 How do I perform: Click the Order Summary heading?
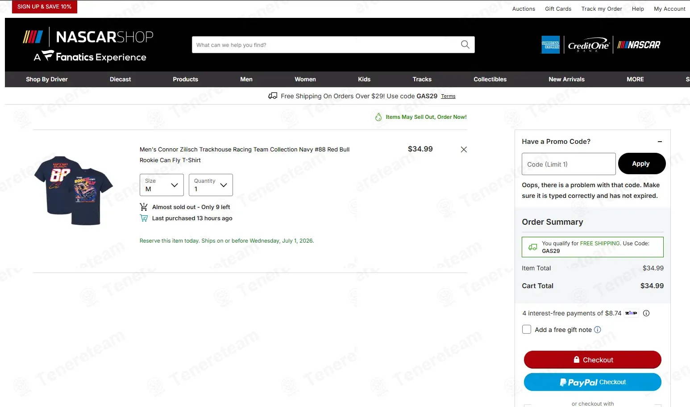tap(552, 222)
